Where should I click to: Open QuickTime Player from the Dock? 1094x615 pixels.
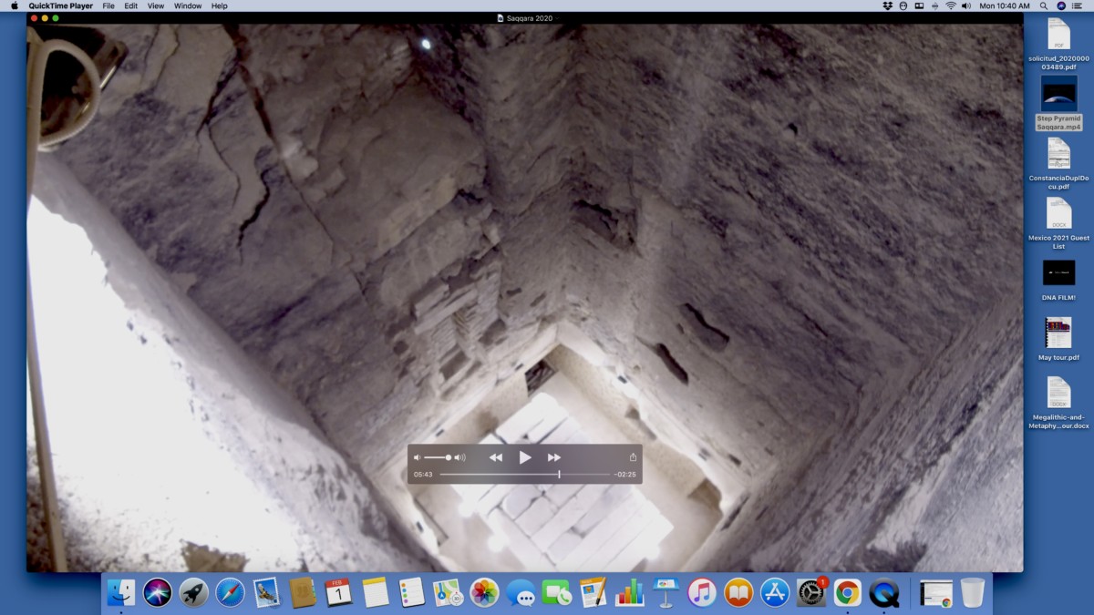click(x=883, y=592)
